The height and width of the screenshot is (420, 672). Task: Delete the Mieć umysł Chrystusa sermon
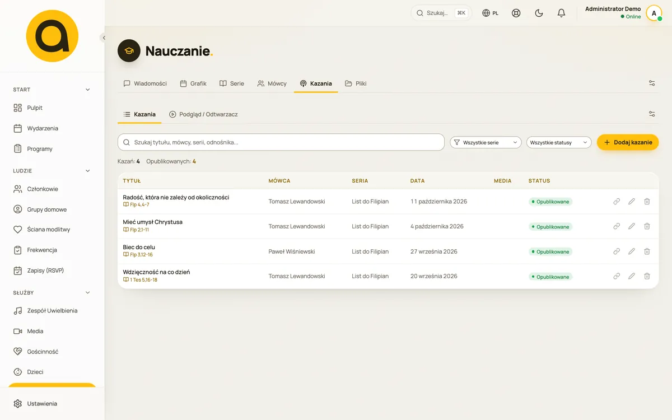click(647, 226)
